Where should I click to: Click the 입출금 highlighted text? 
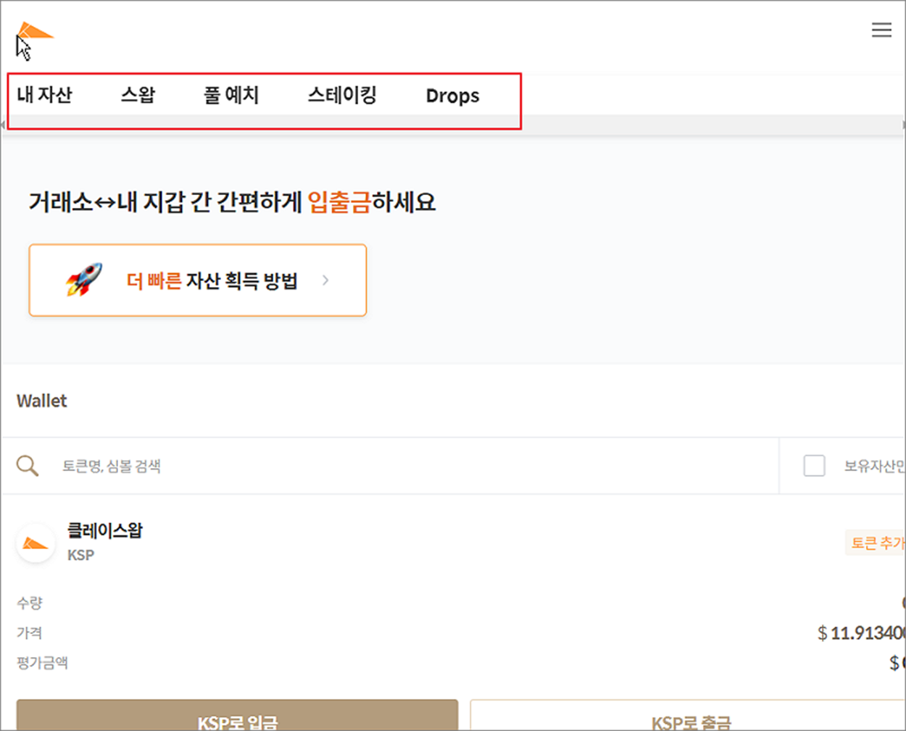pyautogui.click(x=339, y=201)
